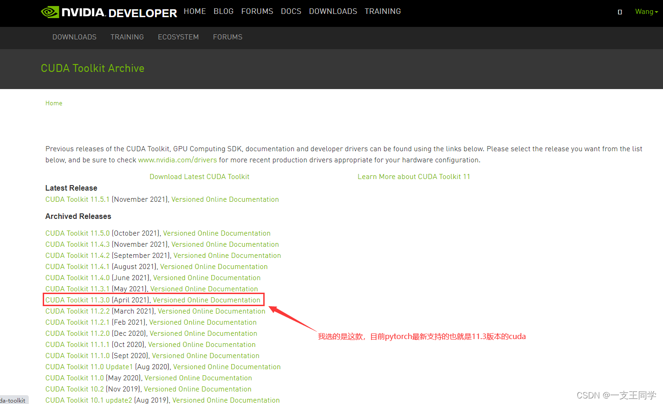Open CUDA Toolkit 11.3.0 link
Screen dimensions: 663x404
pos(78,300)
